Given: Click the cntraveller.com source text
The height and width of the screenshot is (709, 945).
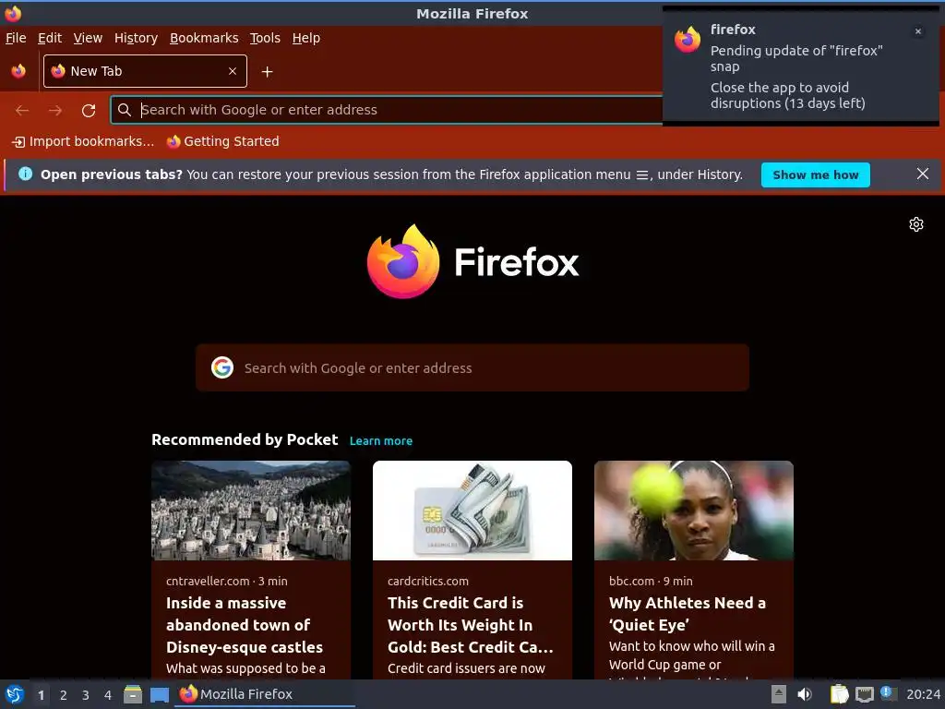Looking at the screenshot, I should [208, 582].
